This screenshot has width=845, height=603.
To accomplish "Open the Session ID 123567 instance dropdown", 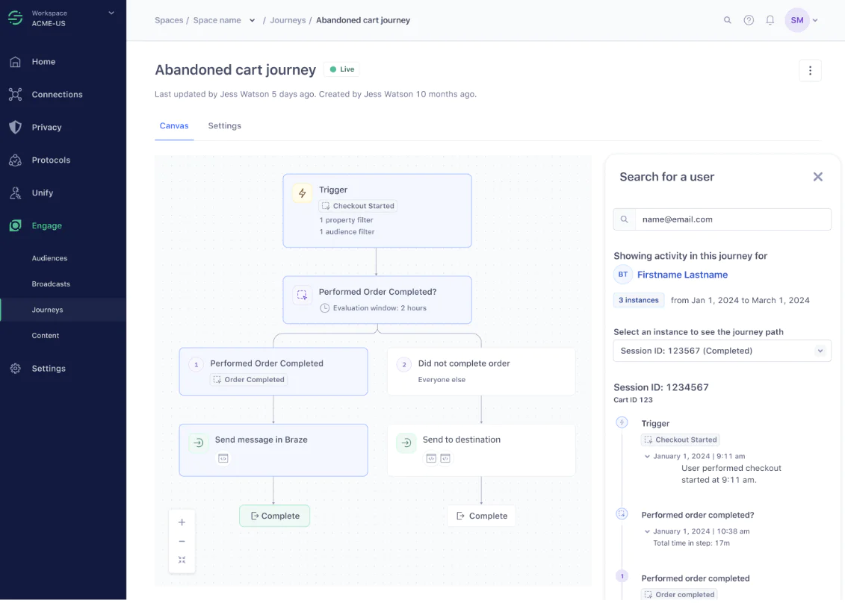I will click(722, 350).
